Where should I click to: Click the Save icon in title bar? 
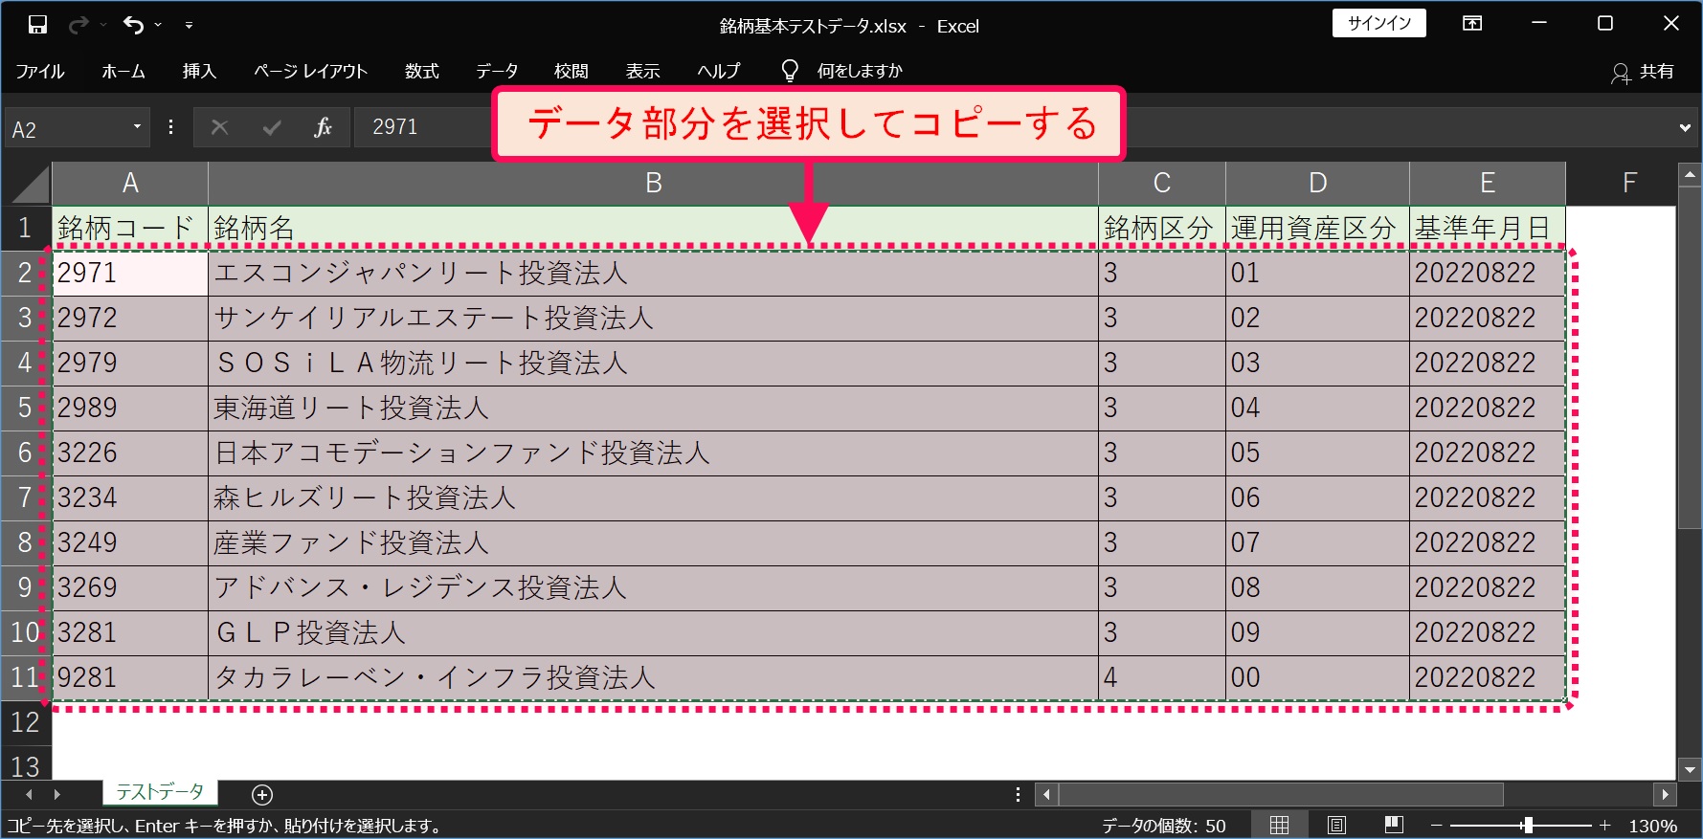[37, 25]
